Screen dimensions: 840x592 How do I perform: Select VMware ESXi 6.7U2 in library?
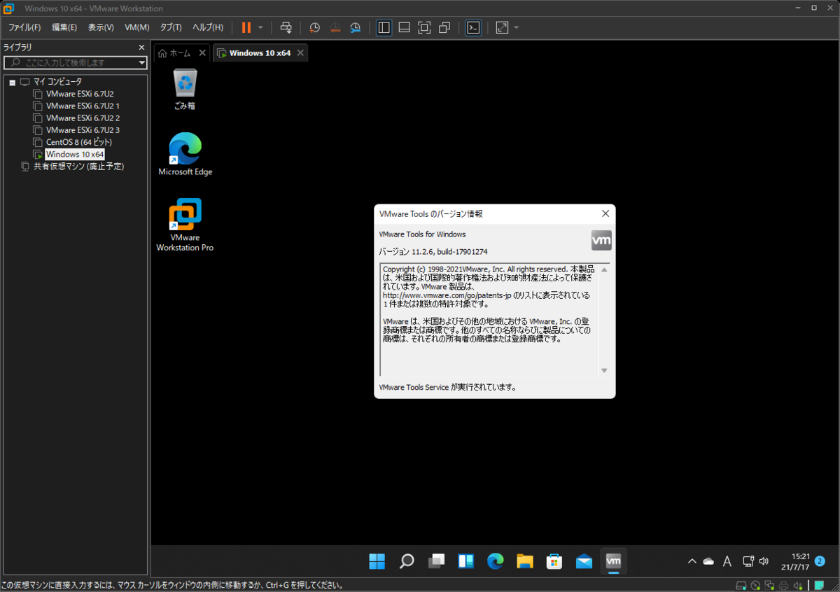[80, 94]
